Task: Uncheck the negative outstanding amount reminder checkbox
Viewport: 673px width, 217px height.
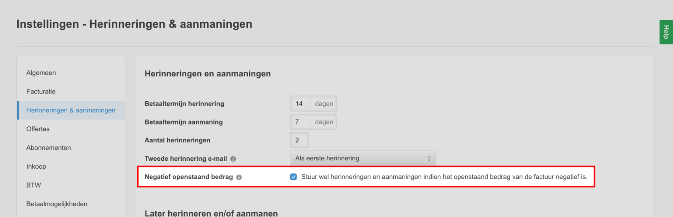Action: pyautogui.click(x=294, y=177)
